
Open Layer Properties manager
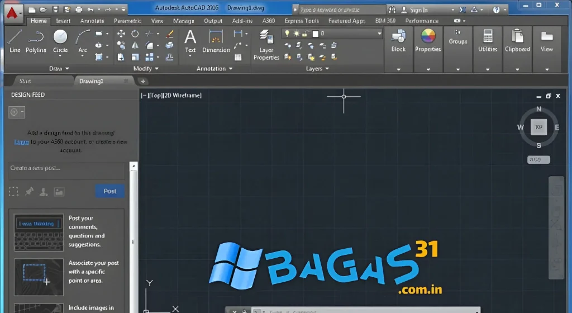tap(266, 45)
